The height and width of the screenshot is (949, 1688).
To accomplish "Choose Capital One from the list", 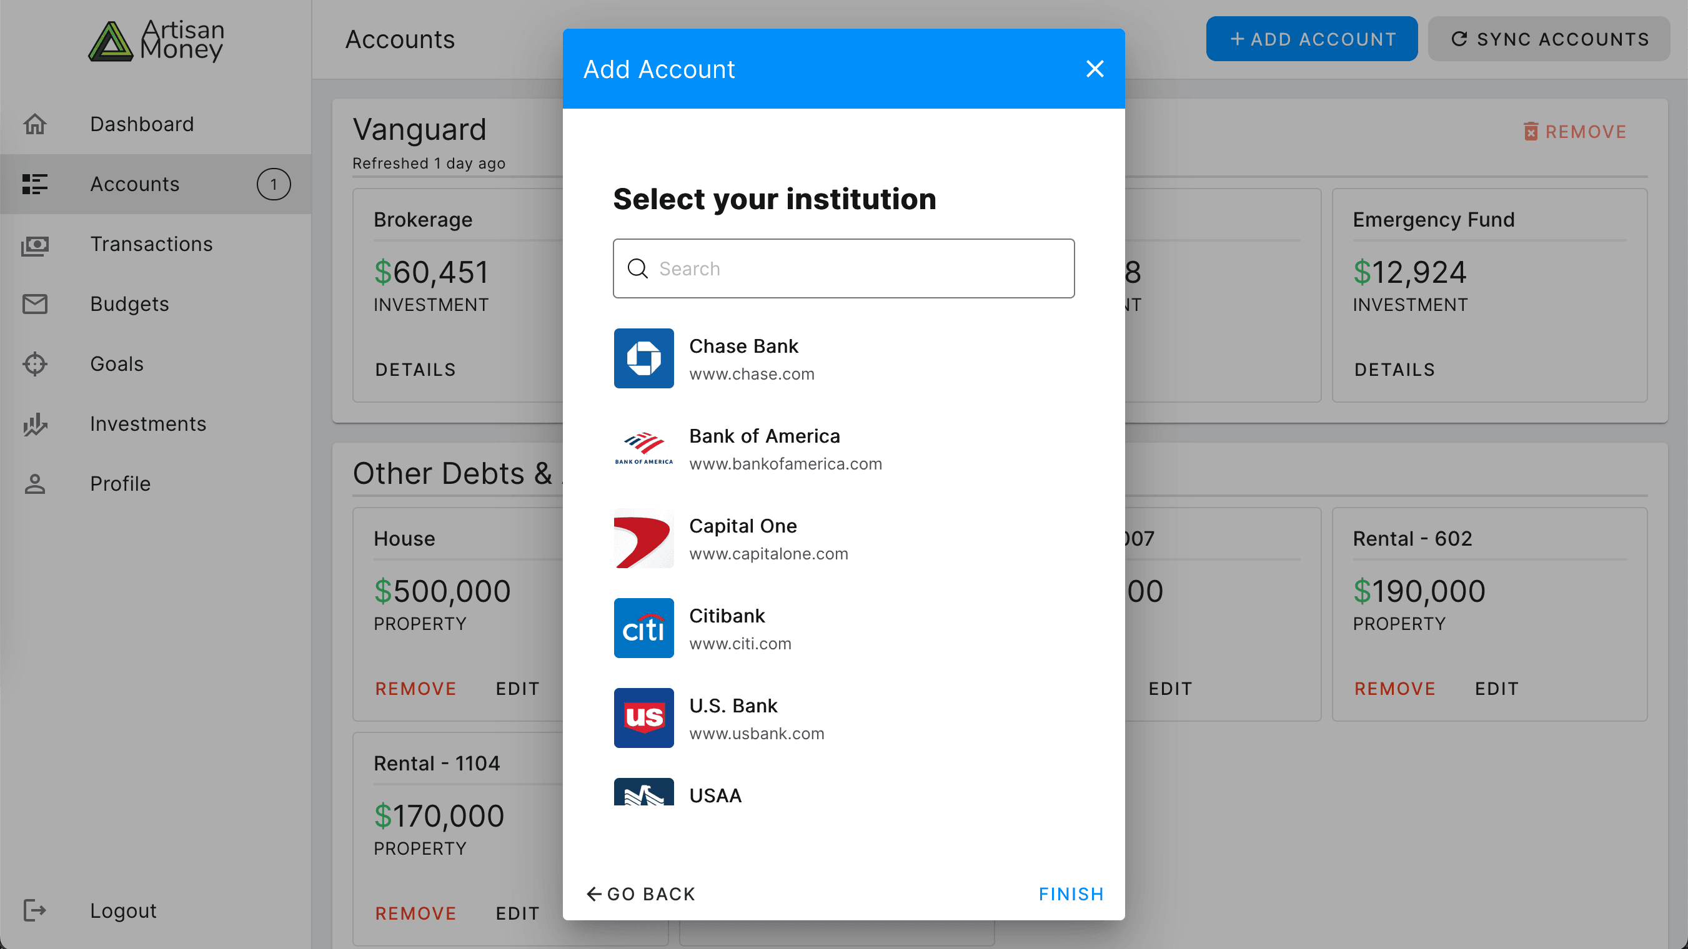I will click(843, 538).
